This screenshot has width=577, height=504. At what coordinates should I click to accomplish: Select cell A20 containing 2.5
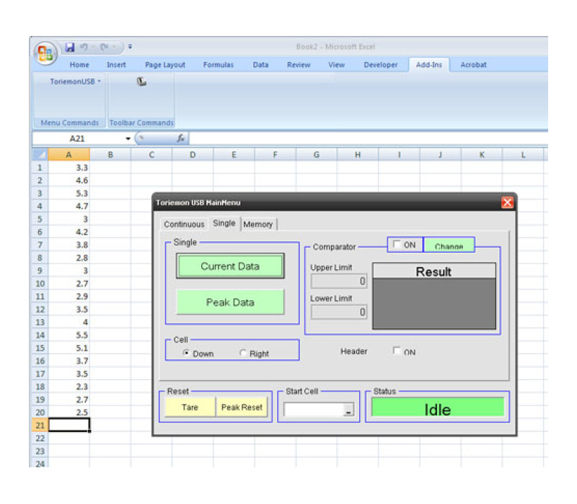pos(69,412)
